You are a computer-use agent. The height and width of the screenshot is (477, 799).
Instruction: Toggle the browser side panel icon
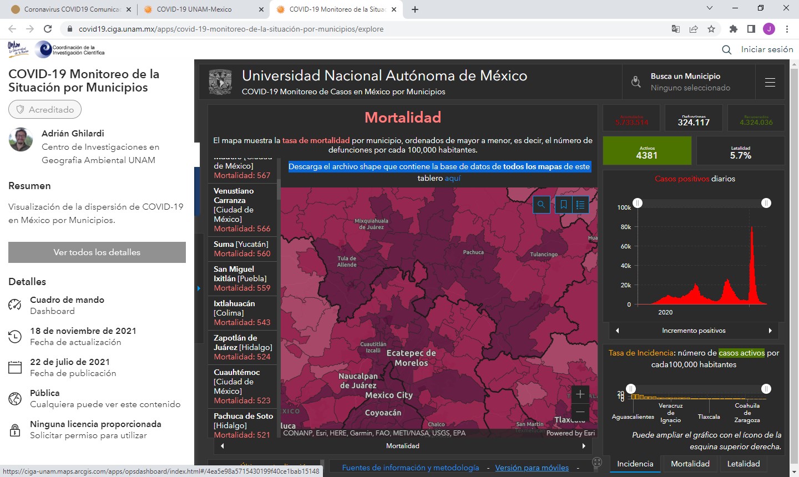tap(751, 29)
